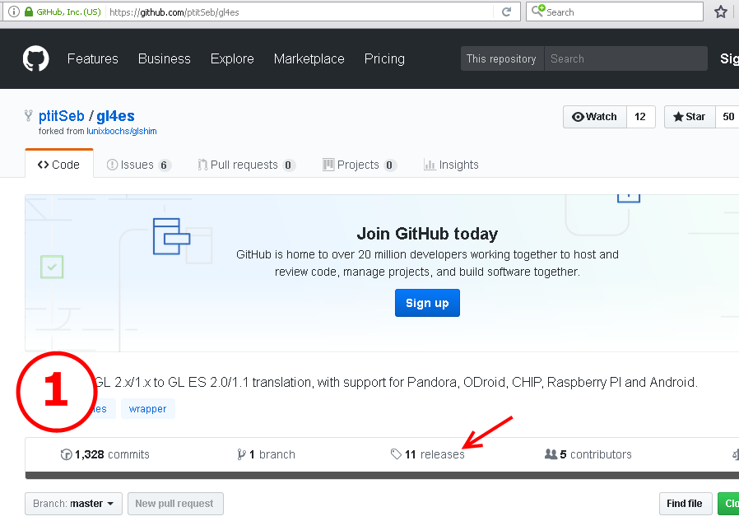Focus the GitHub repository search field
Viewport: 739px width, 521px height.
tap(625, 58)
